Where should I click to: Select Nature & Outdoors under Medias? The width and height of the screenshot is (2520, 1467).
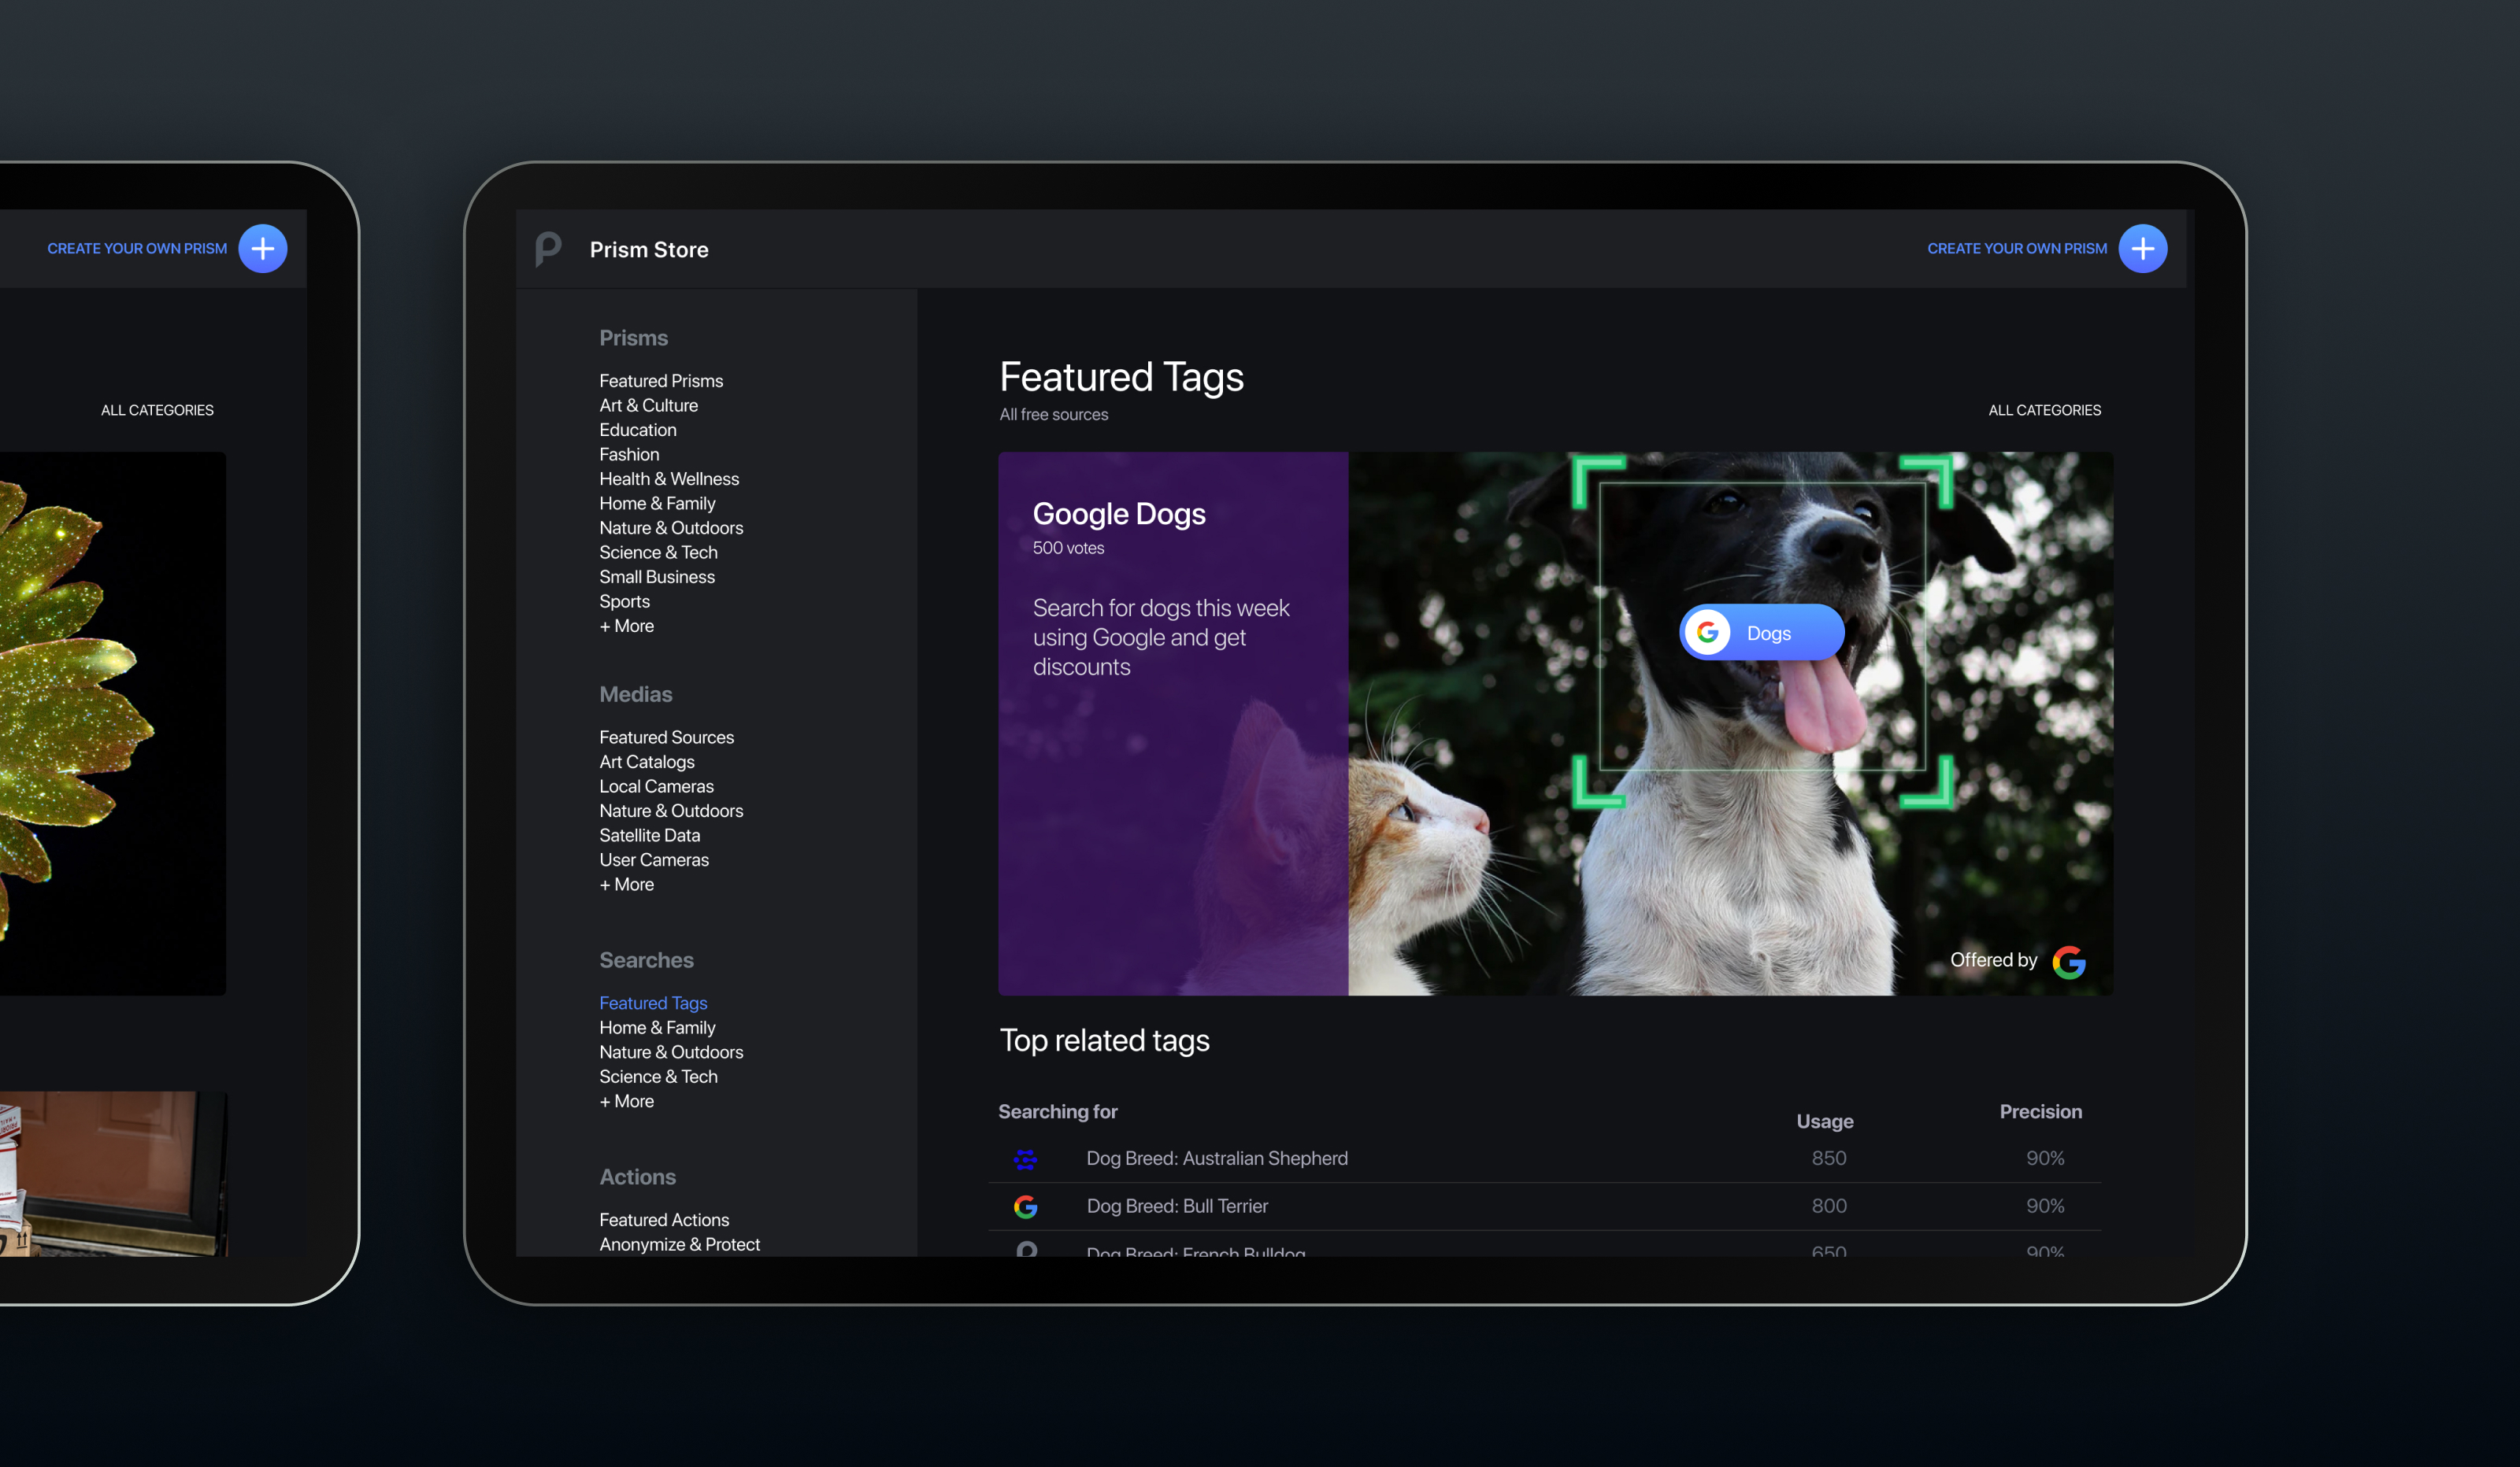[x=671, y=811]
